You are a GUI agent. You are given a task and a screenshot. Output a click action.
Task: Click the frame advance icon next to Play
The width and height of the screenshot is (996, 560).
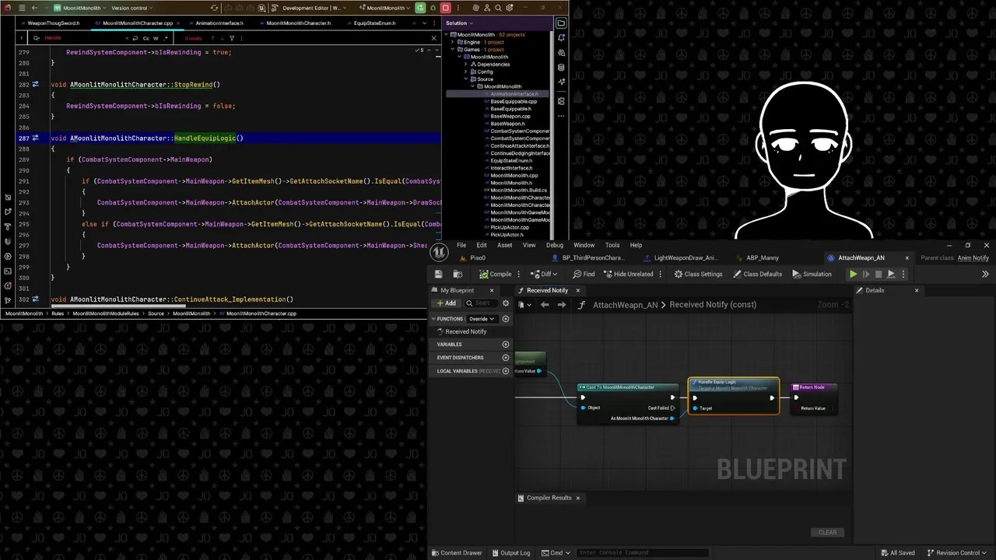tap(866, 274)
